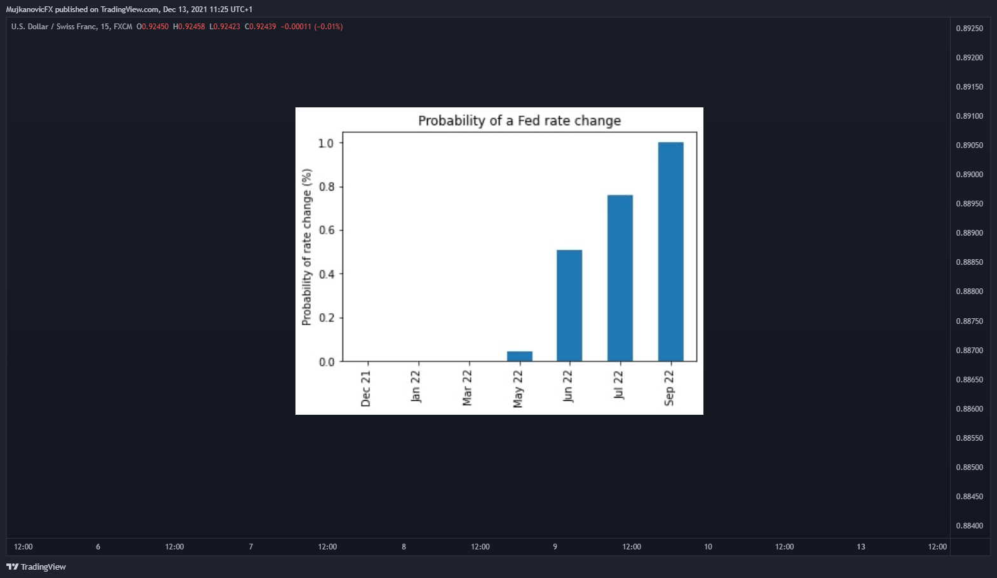The height and width of the screenshot is (578, 997).
Task: Click the 'Jul 22' x-axis label
Action: pyautogui.click(x=618, y=385)
